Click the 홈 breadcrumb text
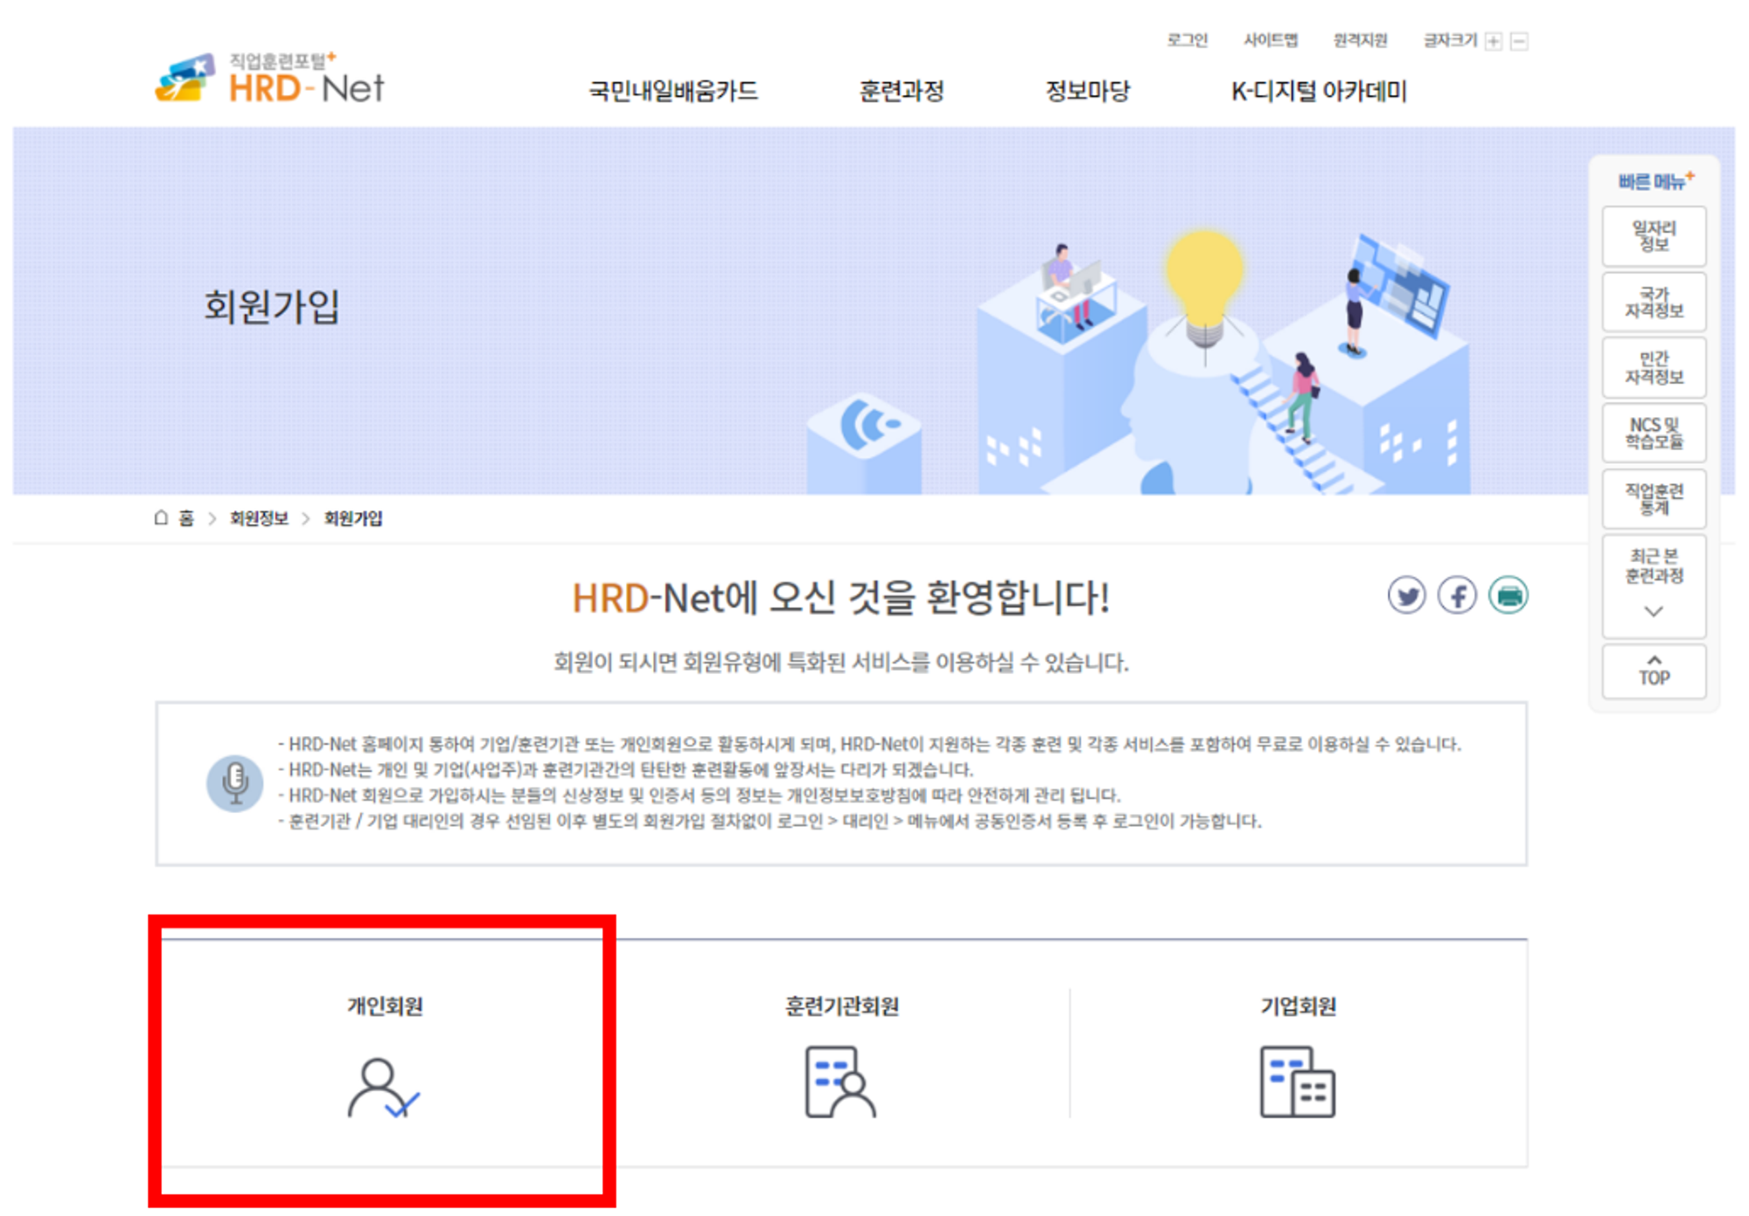The image size is (1749, 1216). tap(186, 518)
